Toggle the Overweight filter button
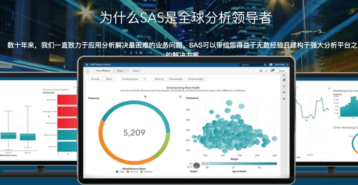Screen dimensions: 358x185 click(176, 79)
